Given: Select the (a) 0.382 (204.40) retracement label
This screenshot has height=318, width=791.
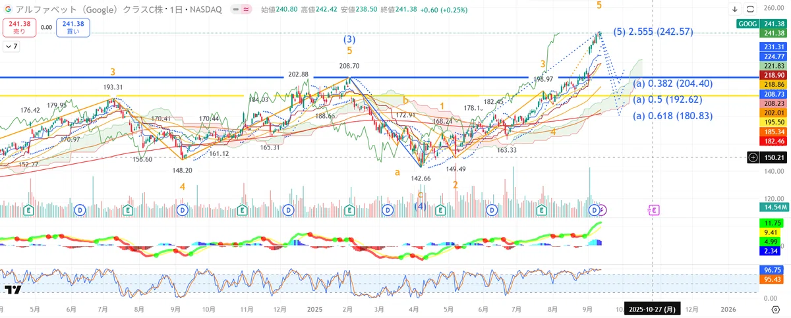Looking at the screenshot, I should pyautogui.click(x=674, y=84).
